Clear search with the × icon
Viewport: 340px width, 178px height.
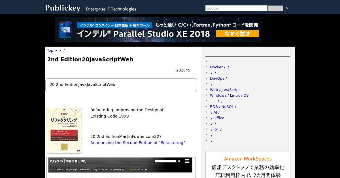(287, 8)
